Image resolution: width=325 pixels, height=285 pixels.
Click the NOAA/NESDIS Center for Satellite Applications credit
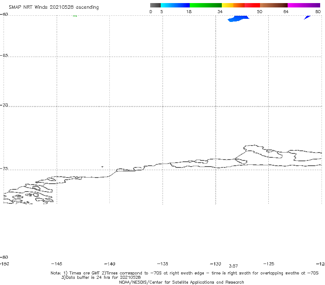pos(181,282)
